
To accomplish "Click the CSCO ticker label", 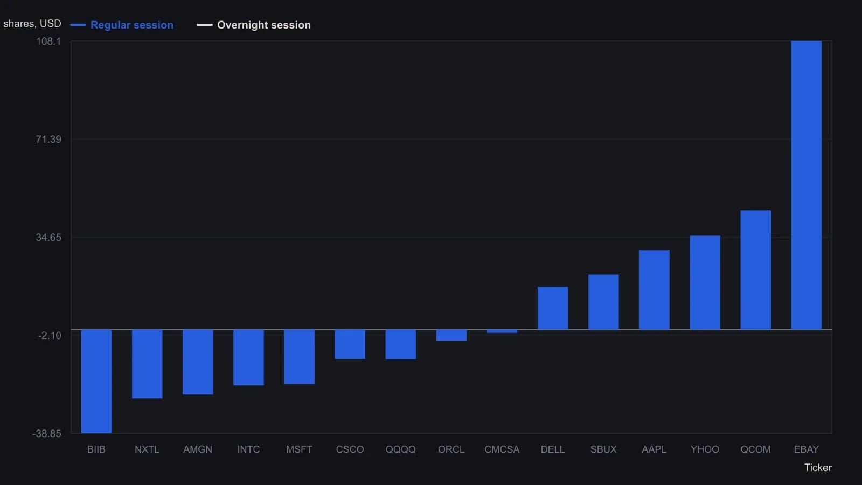I will (x=350, y=449).
